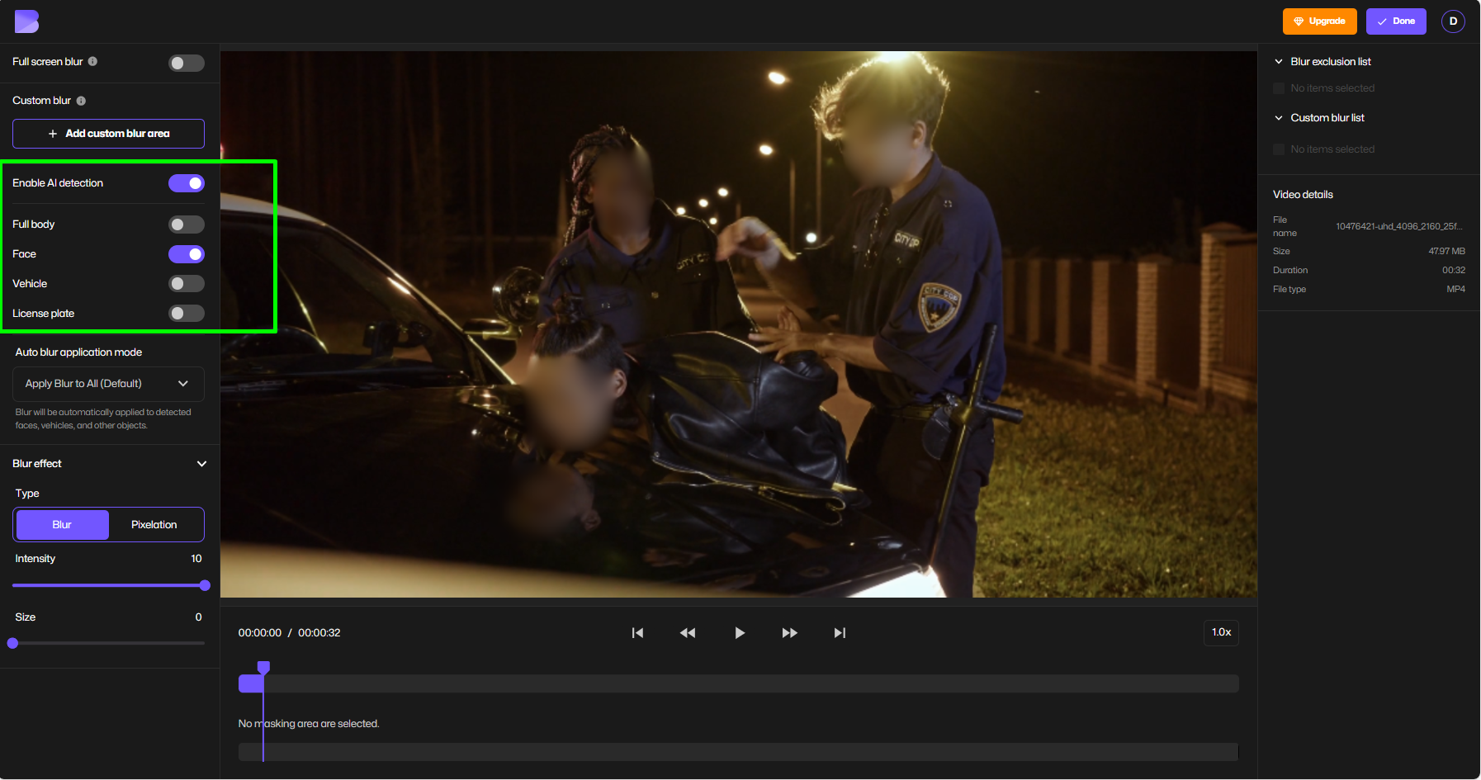Skip to the start of the video
Image resolution: width=1481 pixels, height=780 pixels.
[x=637, y=632]
